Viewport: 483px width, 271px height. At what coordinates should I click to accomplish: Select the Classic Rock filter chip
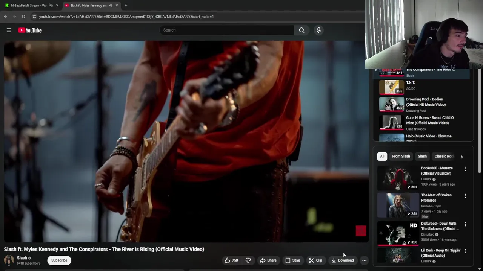pyautogui.click(x=444, y=156)
